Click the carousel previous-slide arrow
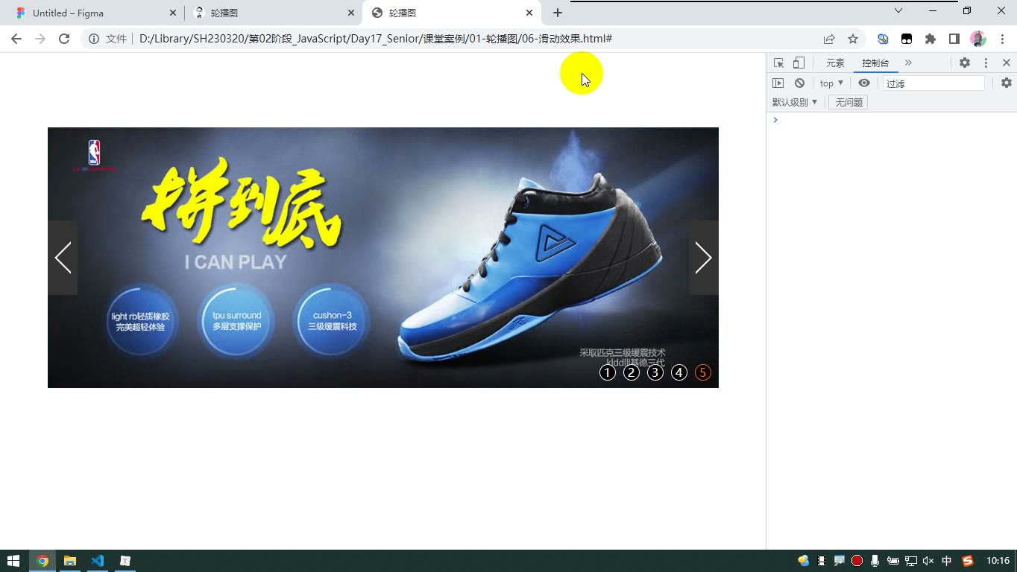 63,258
